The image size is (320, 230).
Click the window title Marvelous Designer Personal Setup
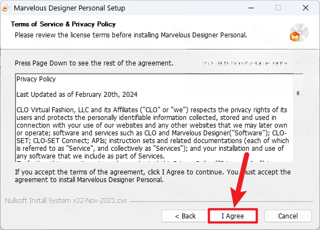coord(69,8)
